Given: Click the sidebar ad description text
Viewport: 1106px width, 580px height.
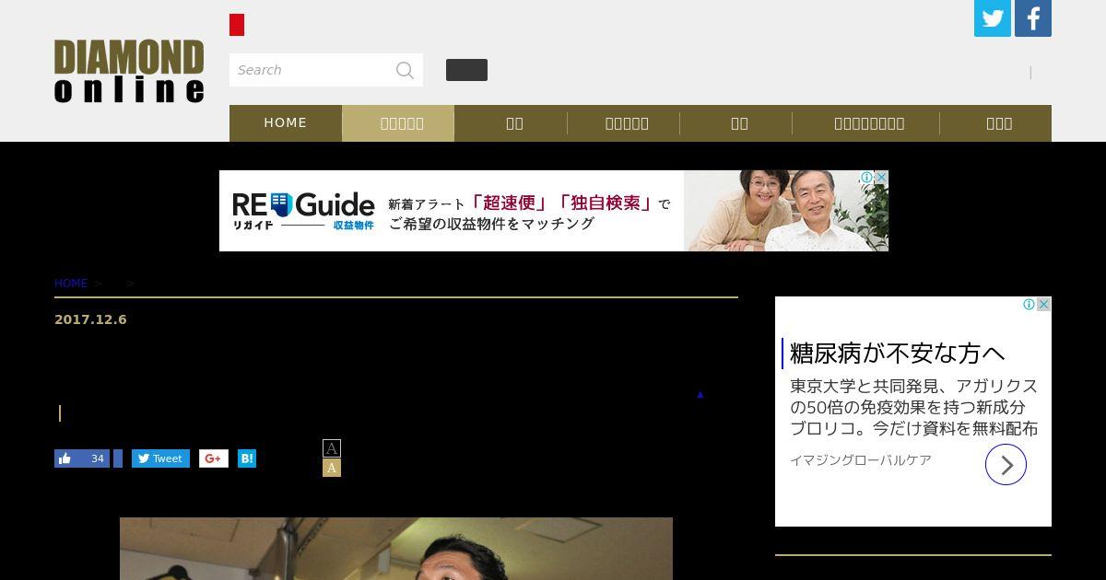Looking at the screenshot, I should tap(914, 407).
